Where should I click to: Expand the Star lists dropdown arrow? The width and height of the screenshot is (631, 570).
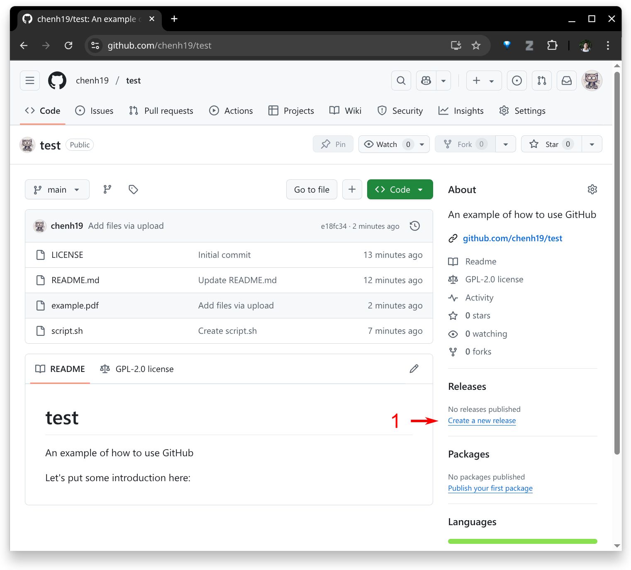[x=592, y=144]
